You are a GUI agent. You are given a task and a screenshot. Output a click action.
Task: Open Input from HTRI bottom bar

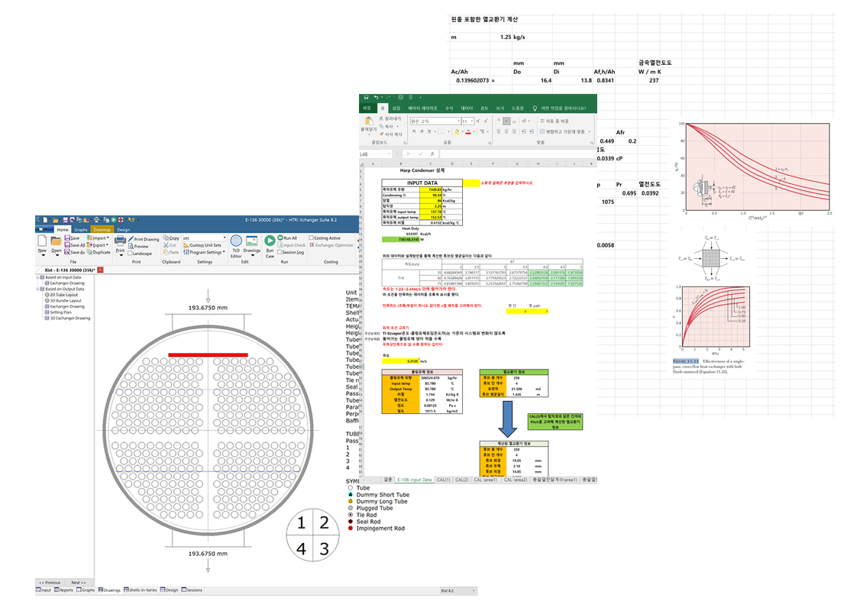[x=44, y=590]
